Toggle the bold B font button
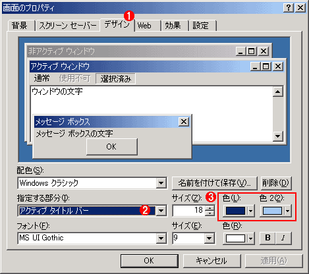This screenshot has height=274, width=309. [267, 238]
